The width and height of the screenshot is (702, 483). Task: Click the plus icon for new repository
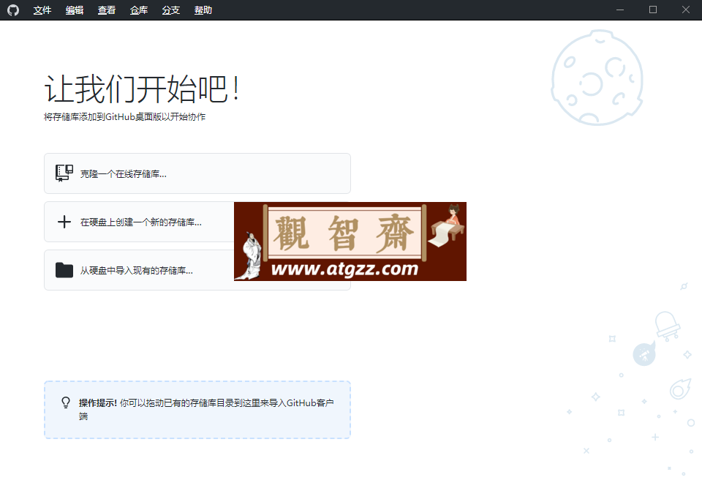[64, 222]
